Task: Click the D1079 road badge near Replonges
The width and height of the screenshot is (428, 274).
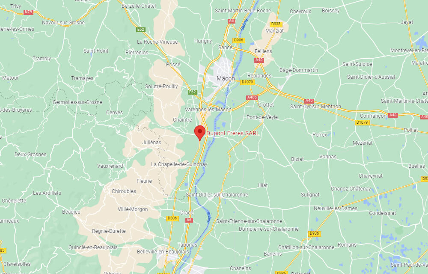Action: (x=247, y=82)
